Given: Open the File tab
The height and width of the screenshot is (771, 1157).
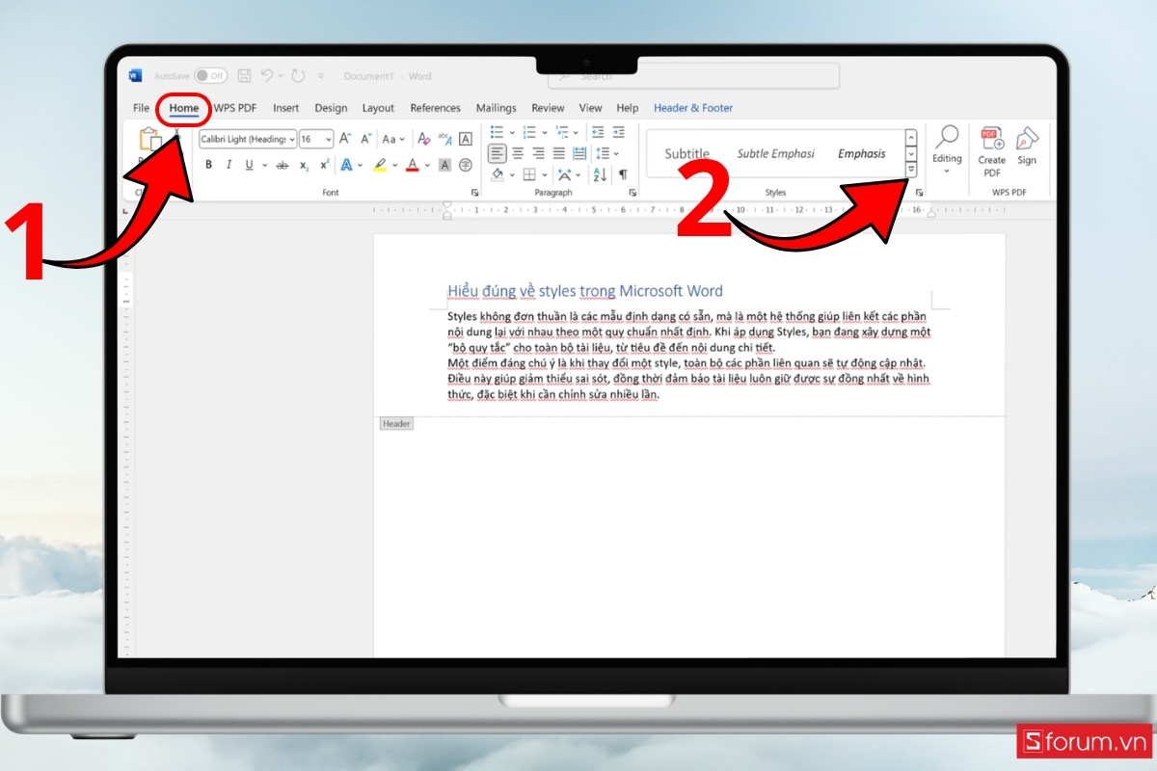Looking at the screenshot, I should pos(142,108).
